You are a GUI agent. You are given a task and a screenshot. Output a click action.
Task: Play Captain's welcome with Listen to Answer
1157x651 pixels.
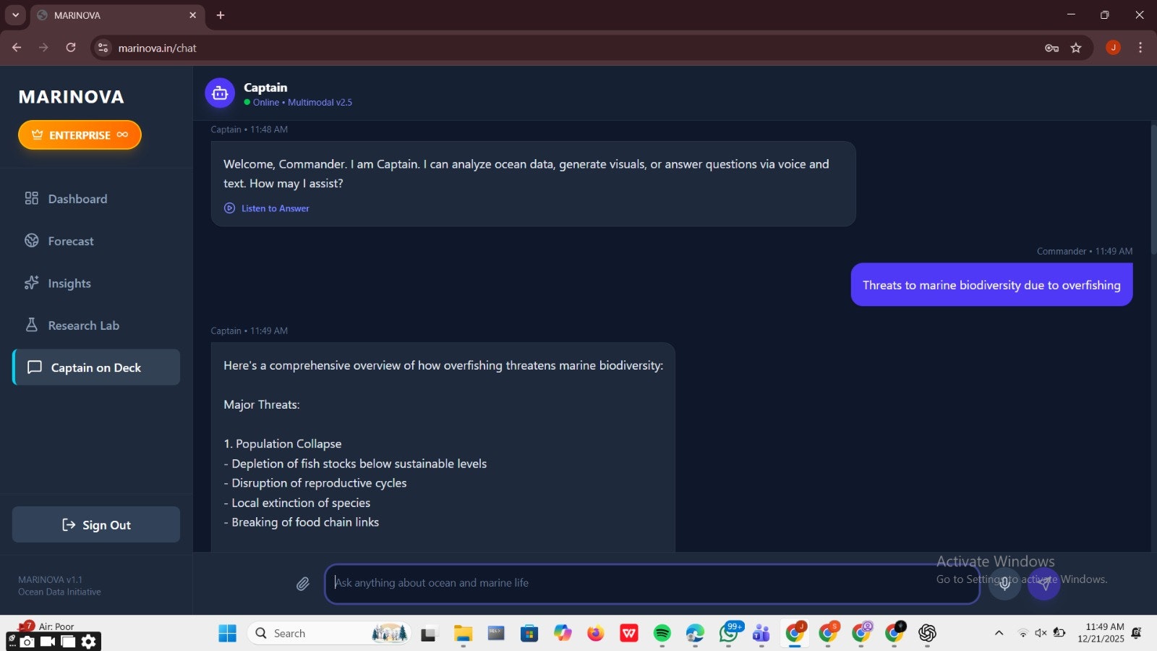[266, 208]
